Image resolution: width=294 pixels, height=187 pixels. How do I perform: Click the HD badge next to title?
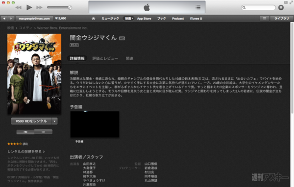(122, 38)
